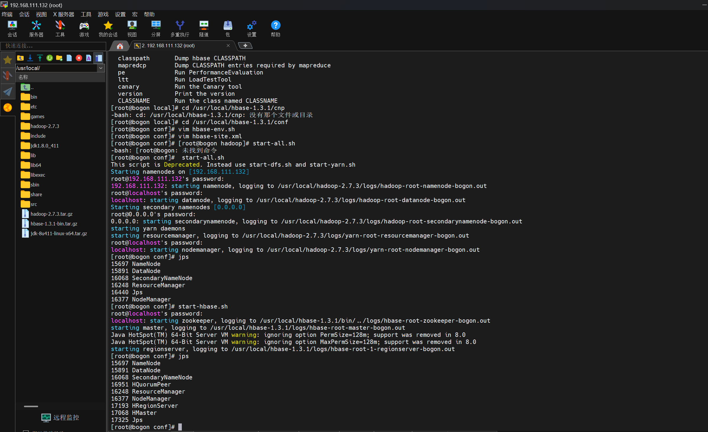This screenshot has width=708, height=432.
Task: Switch to the star Sessions sidebar tab
Action: coord(8,60)
